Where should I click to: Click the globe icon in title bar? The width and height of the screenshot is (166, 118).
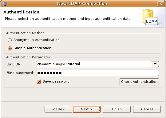(5, 4)
